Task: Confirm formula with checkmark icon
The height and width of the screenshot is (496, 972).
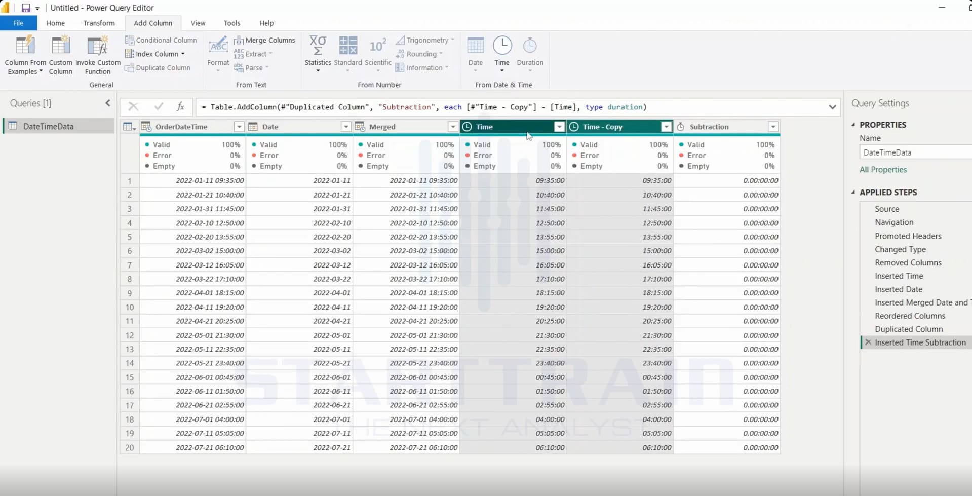Action: point(159,106)
